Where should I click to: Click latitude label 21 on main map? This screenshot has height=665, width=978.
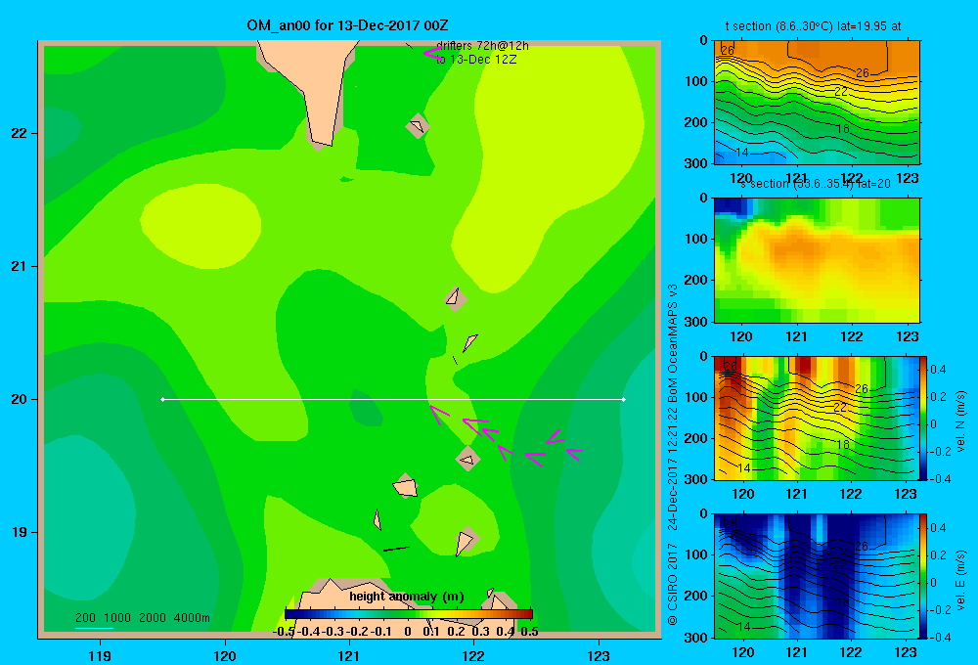(20, 266)
